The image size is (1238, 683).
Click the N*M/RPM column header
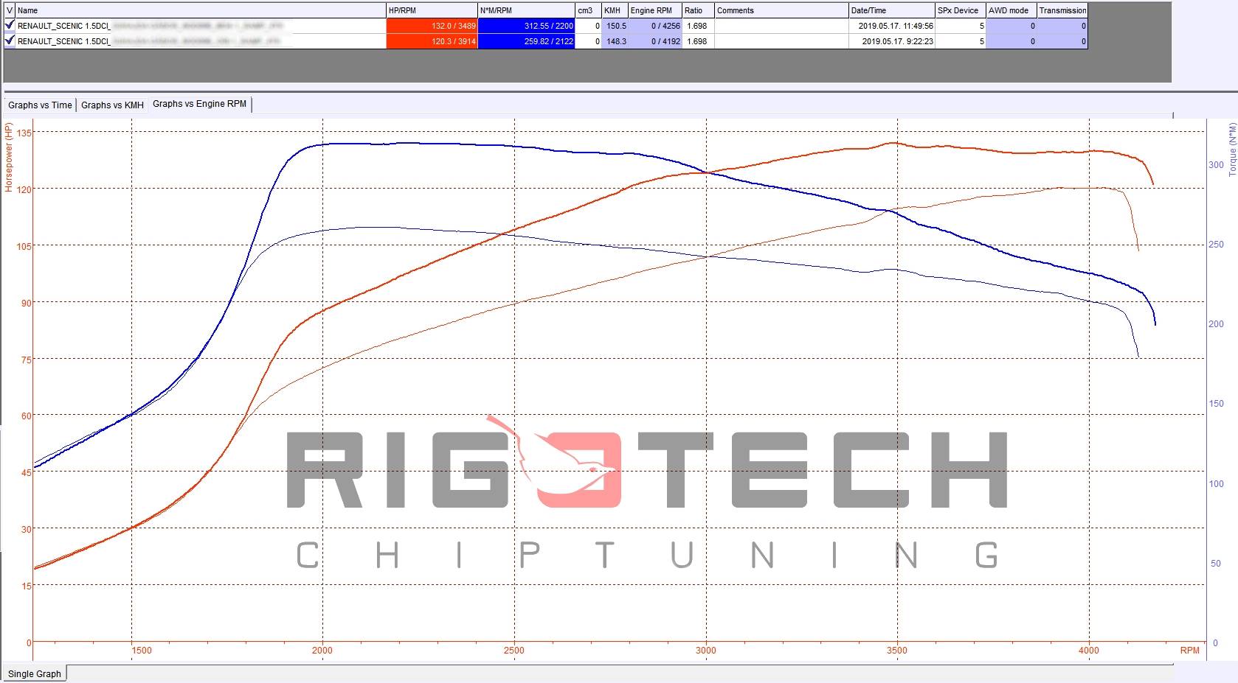pos(526,10)
